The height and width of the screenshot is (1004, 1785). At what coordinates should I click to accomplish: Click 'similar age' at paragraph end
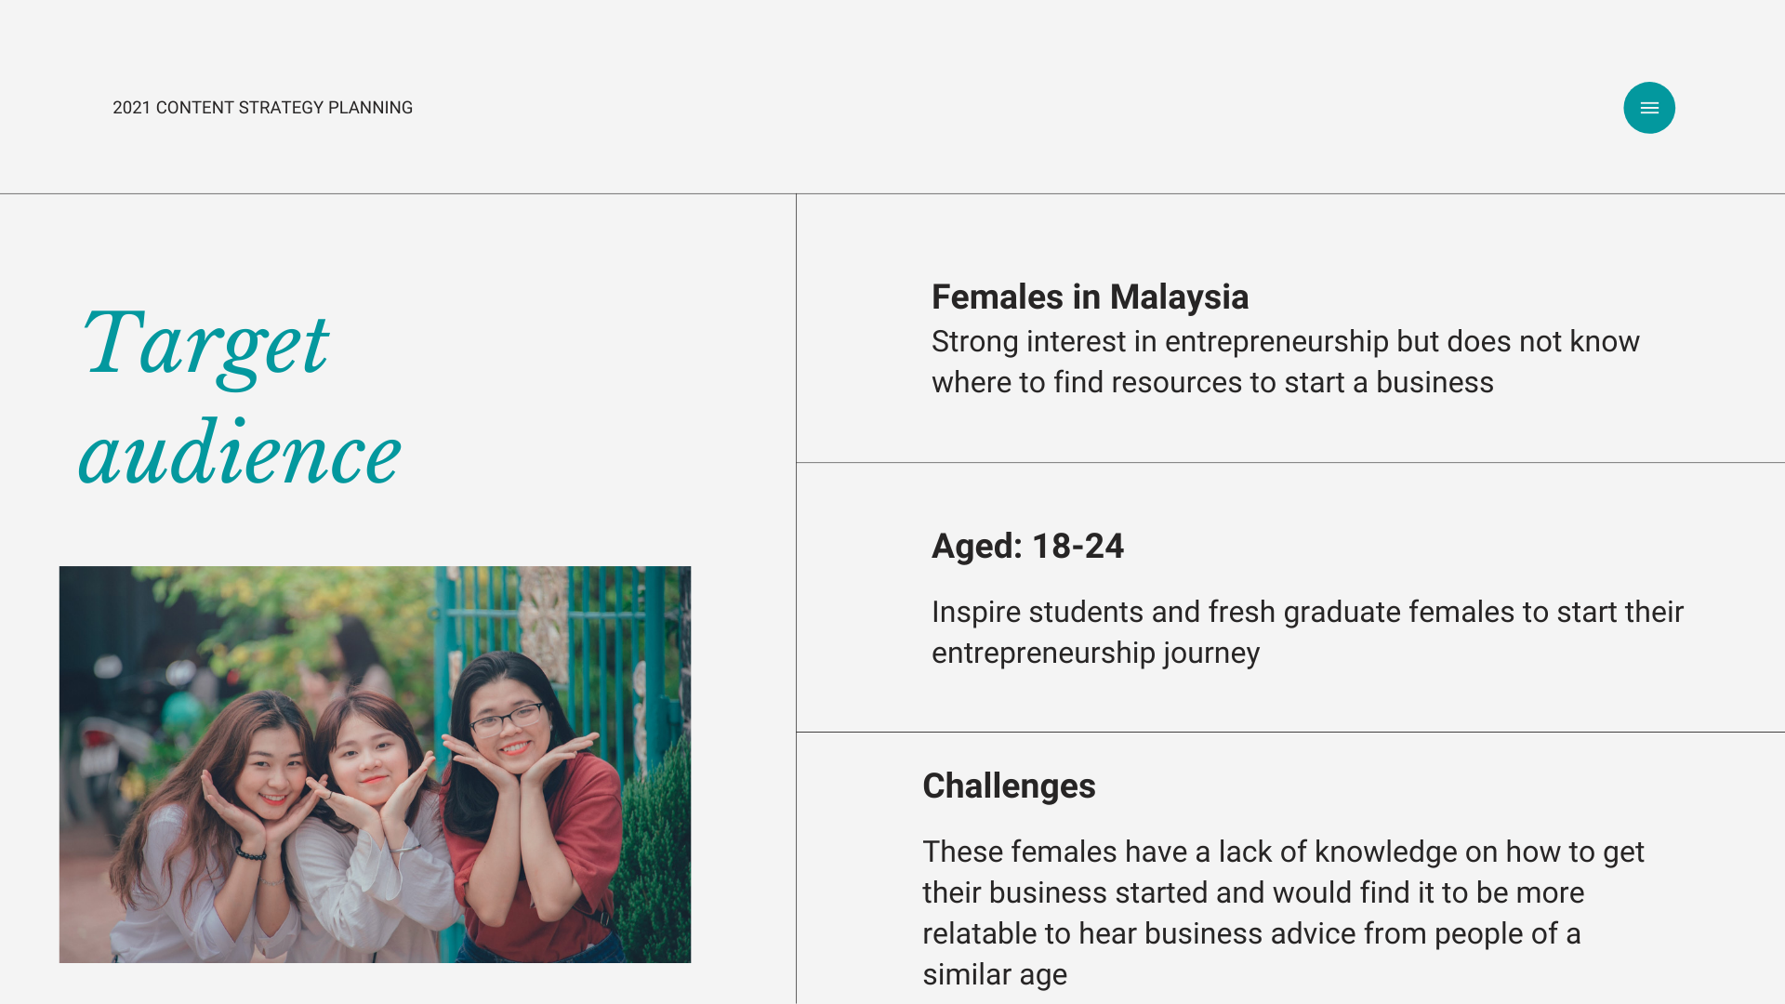click(995, 974)
